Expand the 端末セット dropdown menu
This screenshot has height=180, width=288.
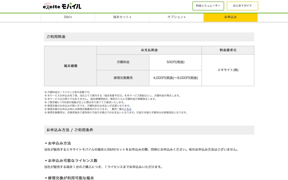[x=122, y=17]
